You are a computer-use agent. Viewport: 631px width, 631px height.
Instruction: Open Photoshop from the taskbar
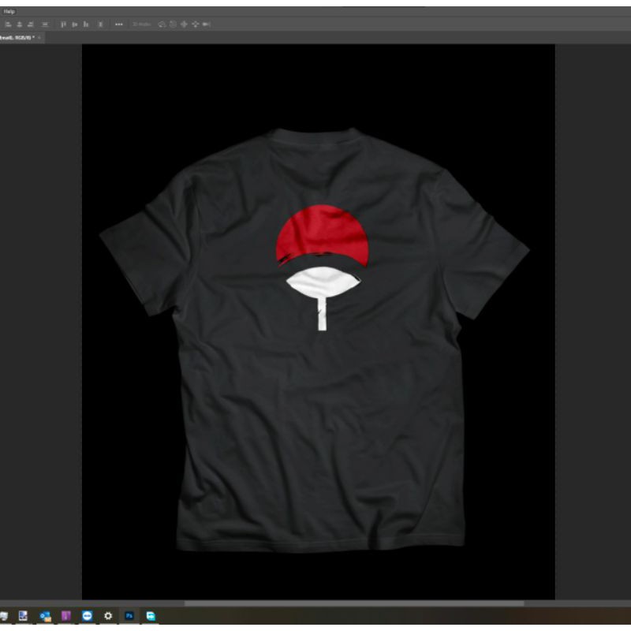(129, 616)
